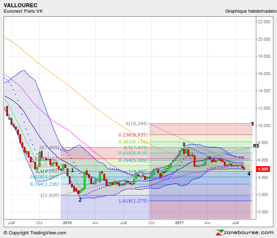Click Elliott wave label 3
277x238 pixels.
pos(184,144)
